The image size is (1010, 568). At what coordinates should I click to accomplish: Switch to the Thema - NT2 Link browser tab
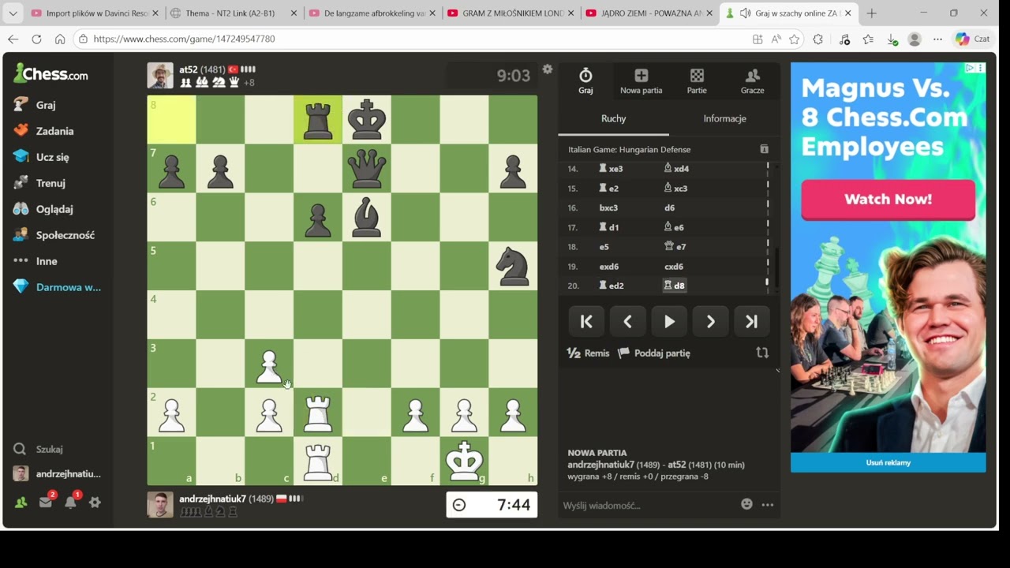(x=234, y=13)
